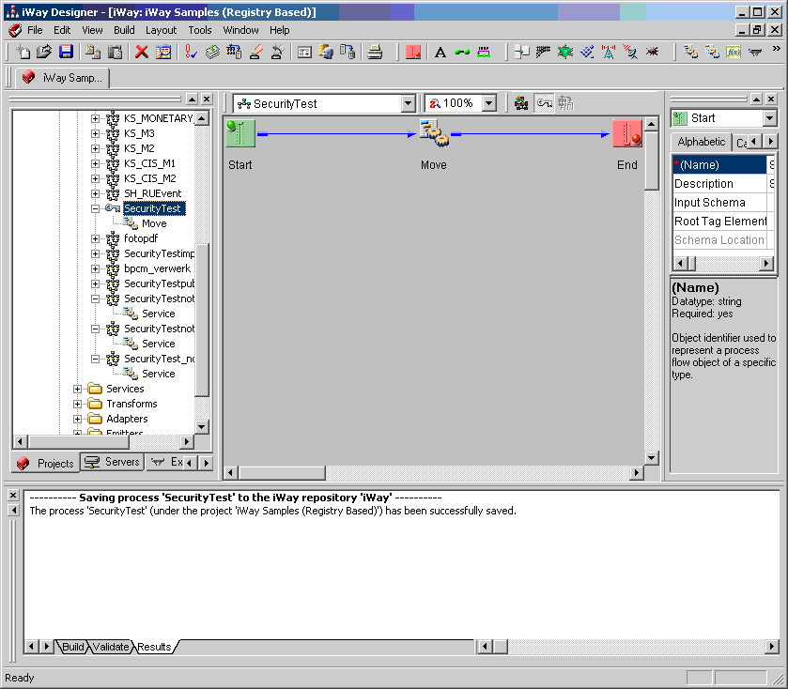Save the process with the floppy disk icon
Image resolution: width=788 pixels, height=689 pixels.
66,52
